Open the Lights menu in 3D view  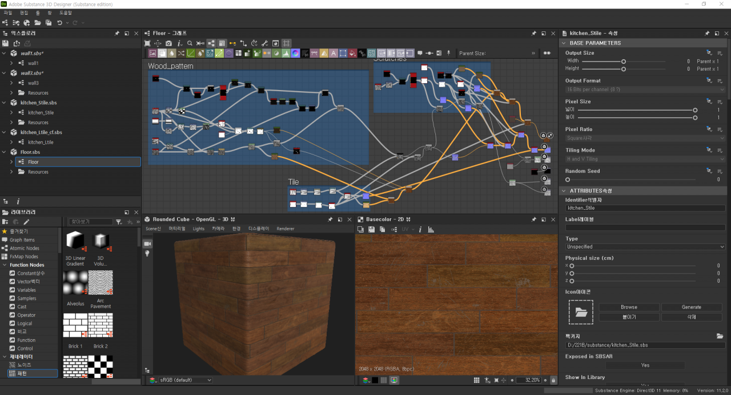click(198, 229)
